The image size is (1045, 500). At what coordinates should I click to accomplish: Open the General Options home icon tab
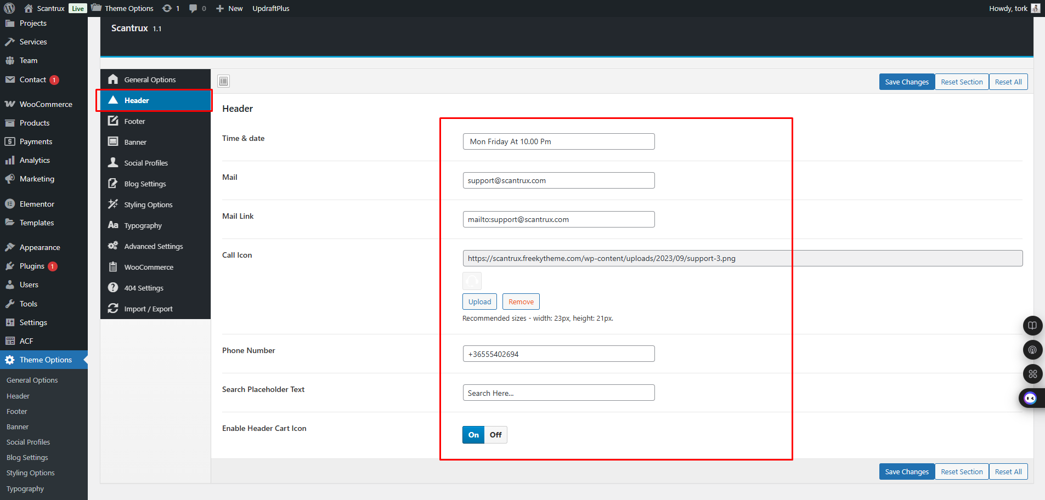[x=113, y=79]
